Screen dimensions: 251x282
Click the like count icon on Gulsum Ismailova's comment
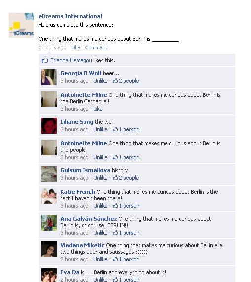115,178
